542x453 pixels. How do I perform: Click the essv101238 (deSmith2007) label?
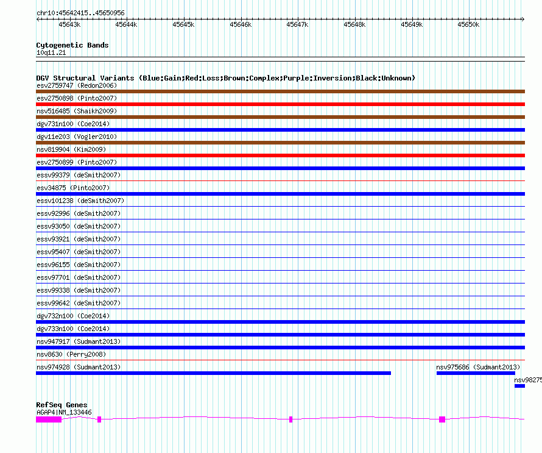pyautogui.click(x=80, y=201)
